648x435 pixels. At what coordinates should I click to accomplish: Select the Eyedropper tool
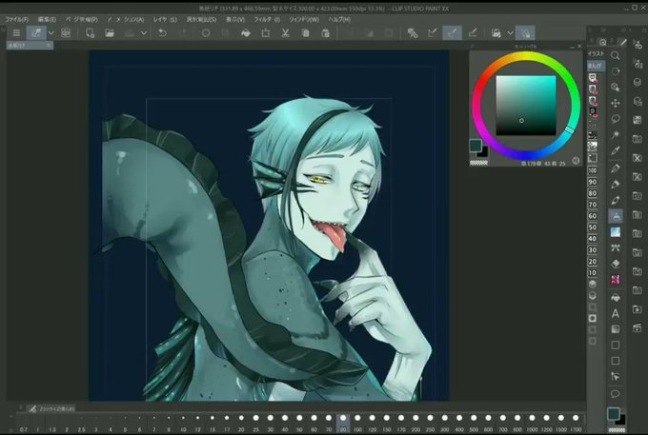[x=615, y=151]
